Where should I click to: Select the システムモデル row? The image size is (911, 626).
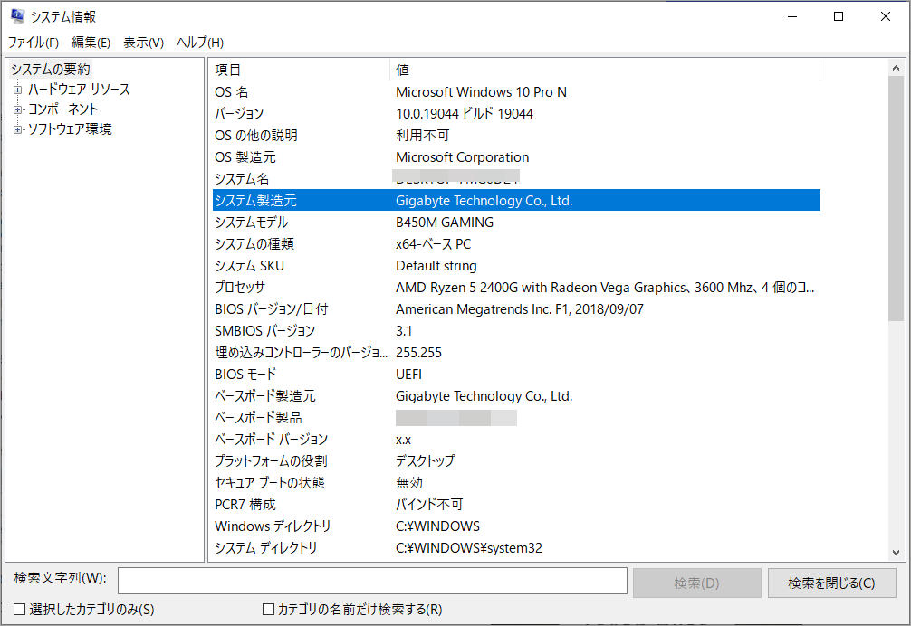(x=516, y=223)
